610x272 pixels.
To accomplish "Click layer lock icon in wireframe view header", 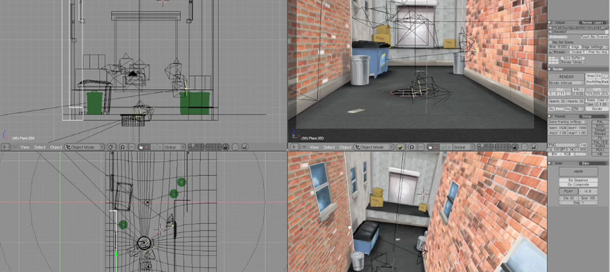I will point(225,147).
